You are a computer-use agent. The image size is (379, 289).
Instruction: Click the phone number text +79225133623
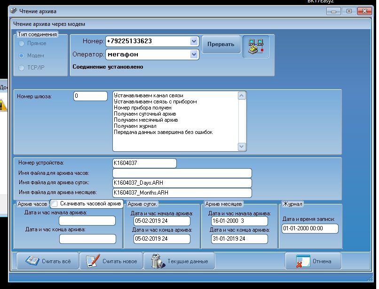click(129, 41)
